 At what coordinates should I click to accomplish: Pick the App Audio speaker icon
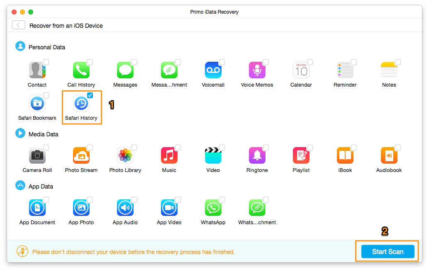(x=125, y=208)
